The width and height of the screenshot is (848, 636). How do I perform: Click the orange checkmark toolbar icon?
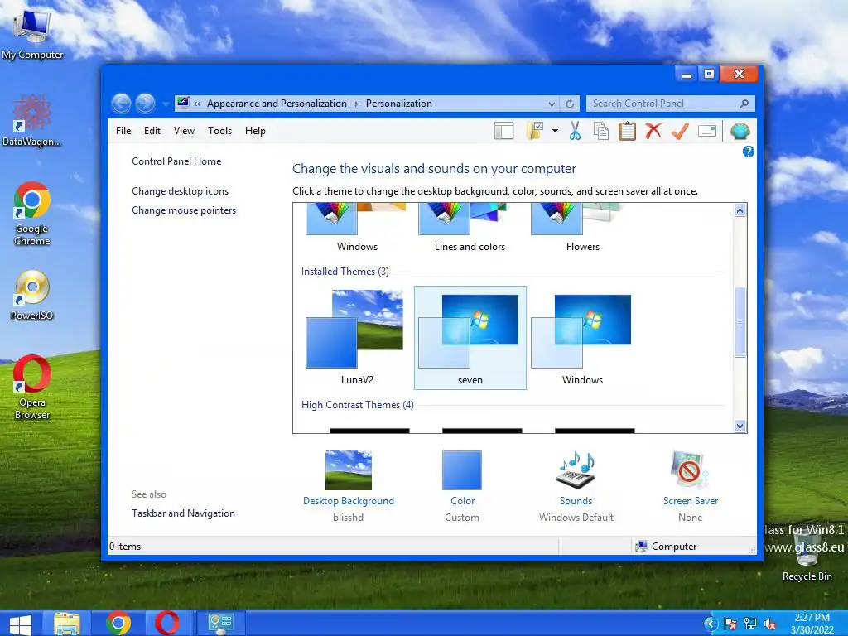(680, 131)
